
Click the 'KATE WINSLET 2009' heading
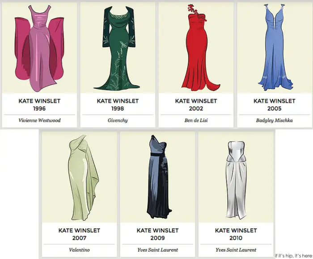coord(158,234)
